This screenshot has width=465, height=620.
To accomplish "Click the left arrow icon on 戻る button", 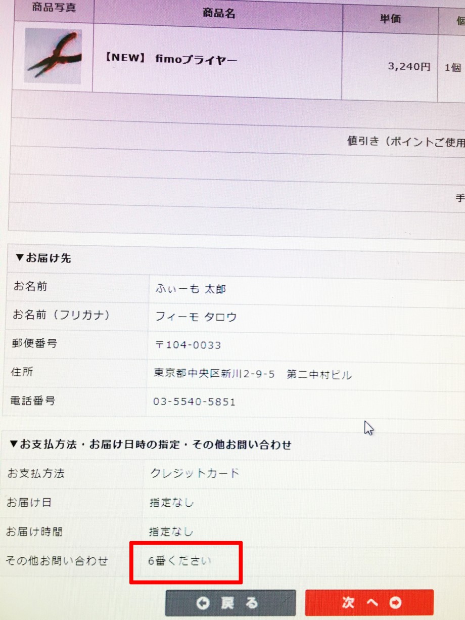I will [x=203, y=603].
